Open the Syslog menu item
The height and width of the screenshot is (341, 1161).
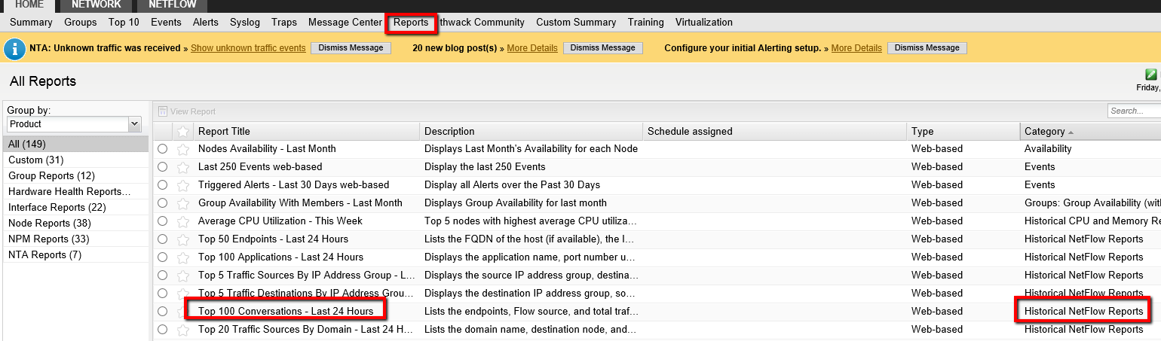click(244, 23)
